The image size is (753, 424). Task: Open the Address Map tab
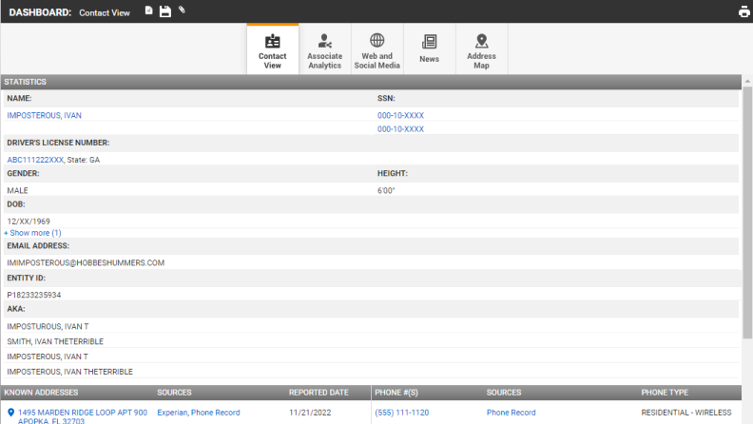click(x=481, y=49)
